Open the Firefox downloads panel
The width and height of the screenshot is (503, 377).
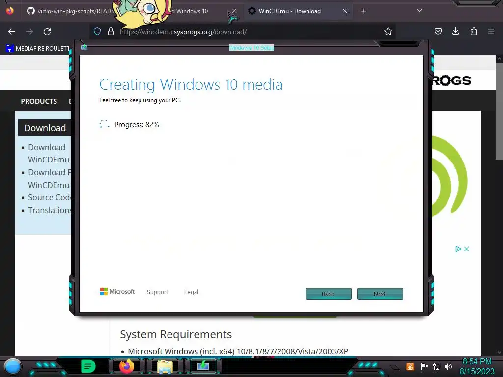pyautogui.click(x=455, y=31)
